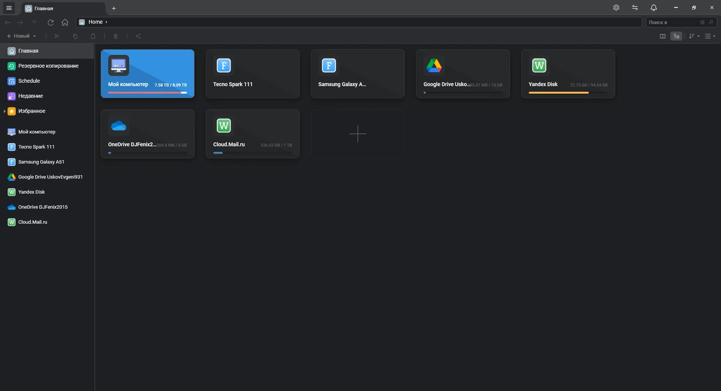
Task: Click the share toolbar icon
Action: pyautogui.click(x=138, y=36)
